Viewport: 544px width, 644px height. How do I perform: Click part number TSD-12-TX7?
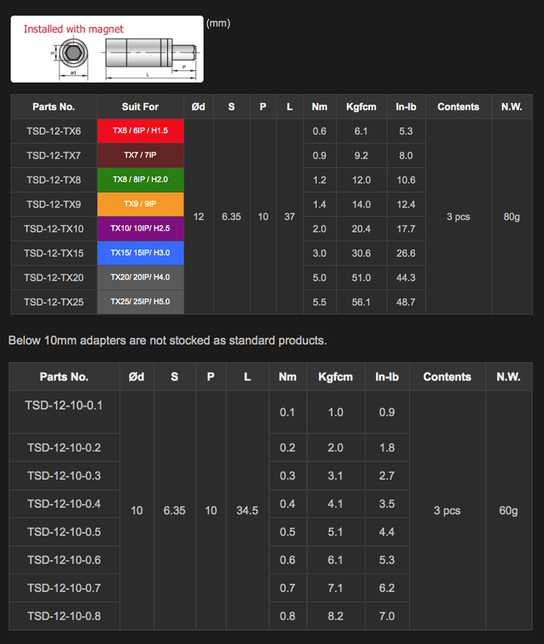pos(54,156)
